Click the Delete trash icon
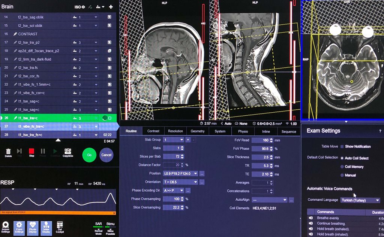 coord(8,151)
